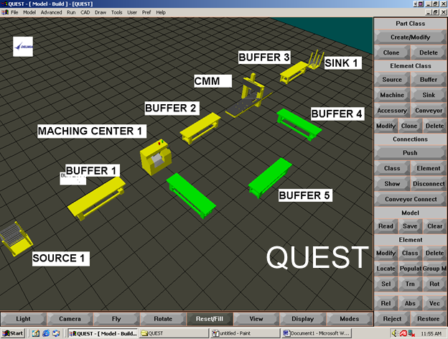Viewport: 448px width, 339px height.
Task: Click the Push connections button
Action: (x=410, y=153)
